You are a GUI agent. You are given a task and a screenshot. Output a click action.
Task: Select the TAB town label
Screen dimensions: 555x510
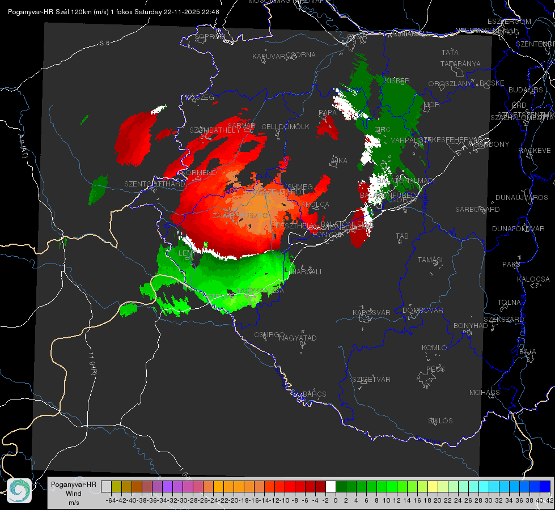click(x=402, y=236)
